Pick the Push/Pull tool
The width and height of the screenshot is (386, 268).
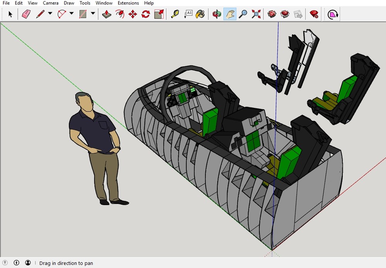click(106, 14)
